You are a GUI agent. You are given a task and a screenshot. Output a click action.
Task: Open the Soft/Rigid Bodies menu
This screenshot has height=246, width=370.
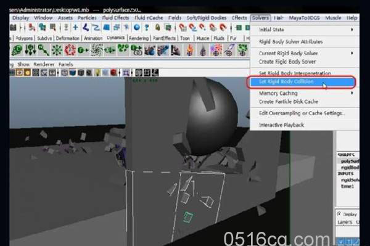point(207,18)
